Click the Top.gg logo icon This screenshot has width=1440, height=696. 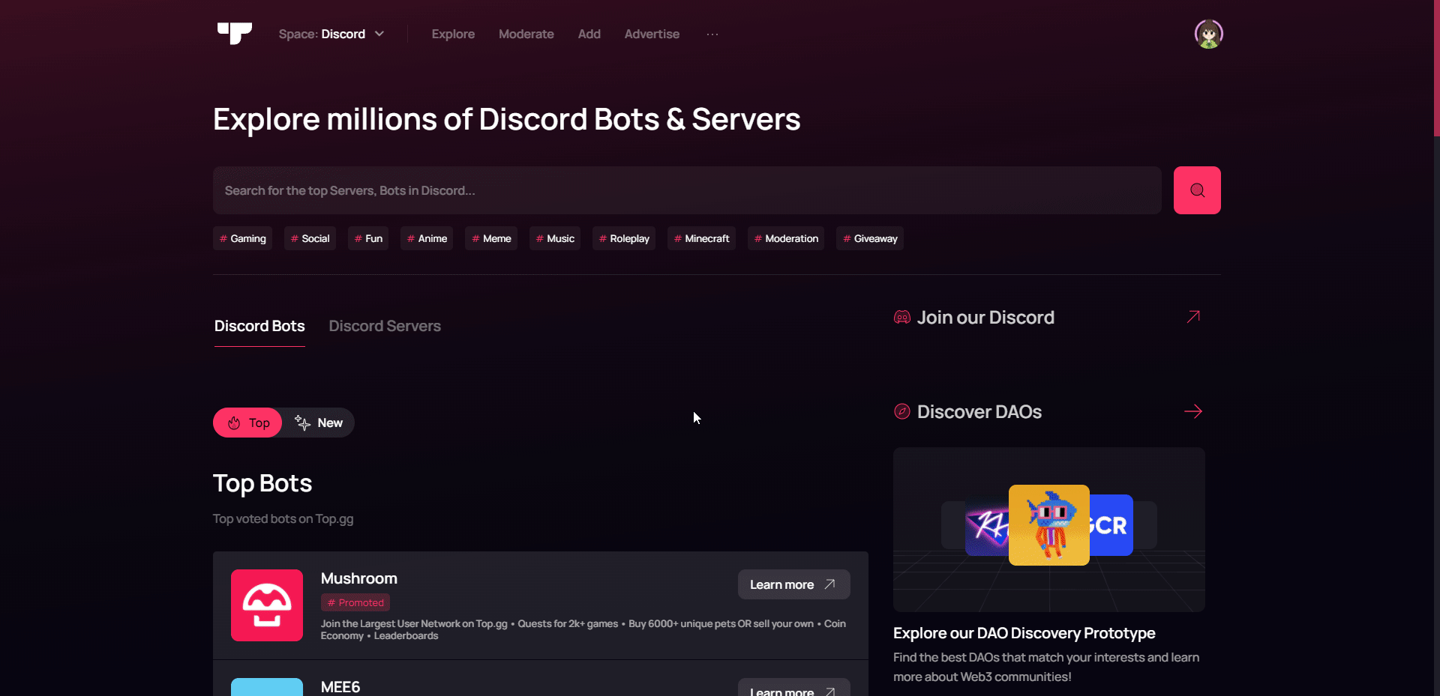(x=234, y=34)
